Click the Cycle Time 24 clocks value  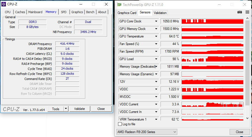pyautogui.click(x=67, y=68)
